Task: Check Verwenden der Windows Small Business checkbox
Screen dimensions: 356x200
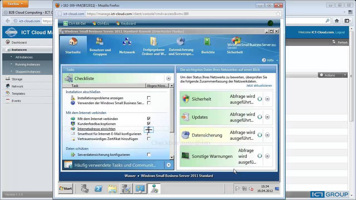Action: 149,103
